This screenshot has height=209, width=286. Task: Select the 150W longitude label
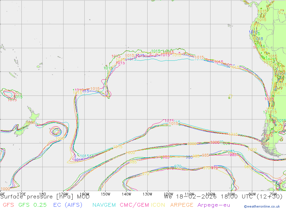105,194
